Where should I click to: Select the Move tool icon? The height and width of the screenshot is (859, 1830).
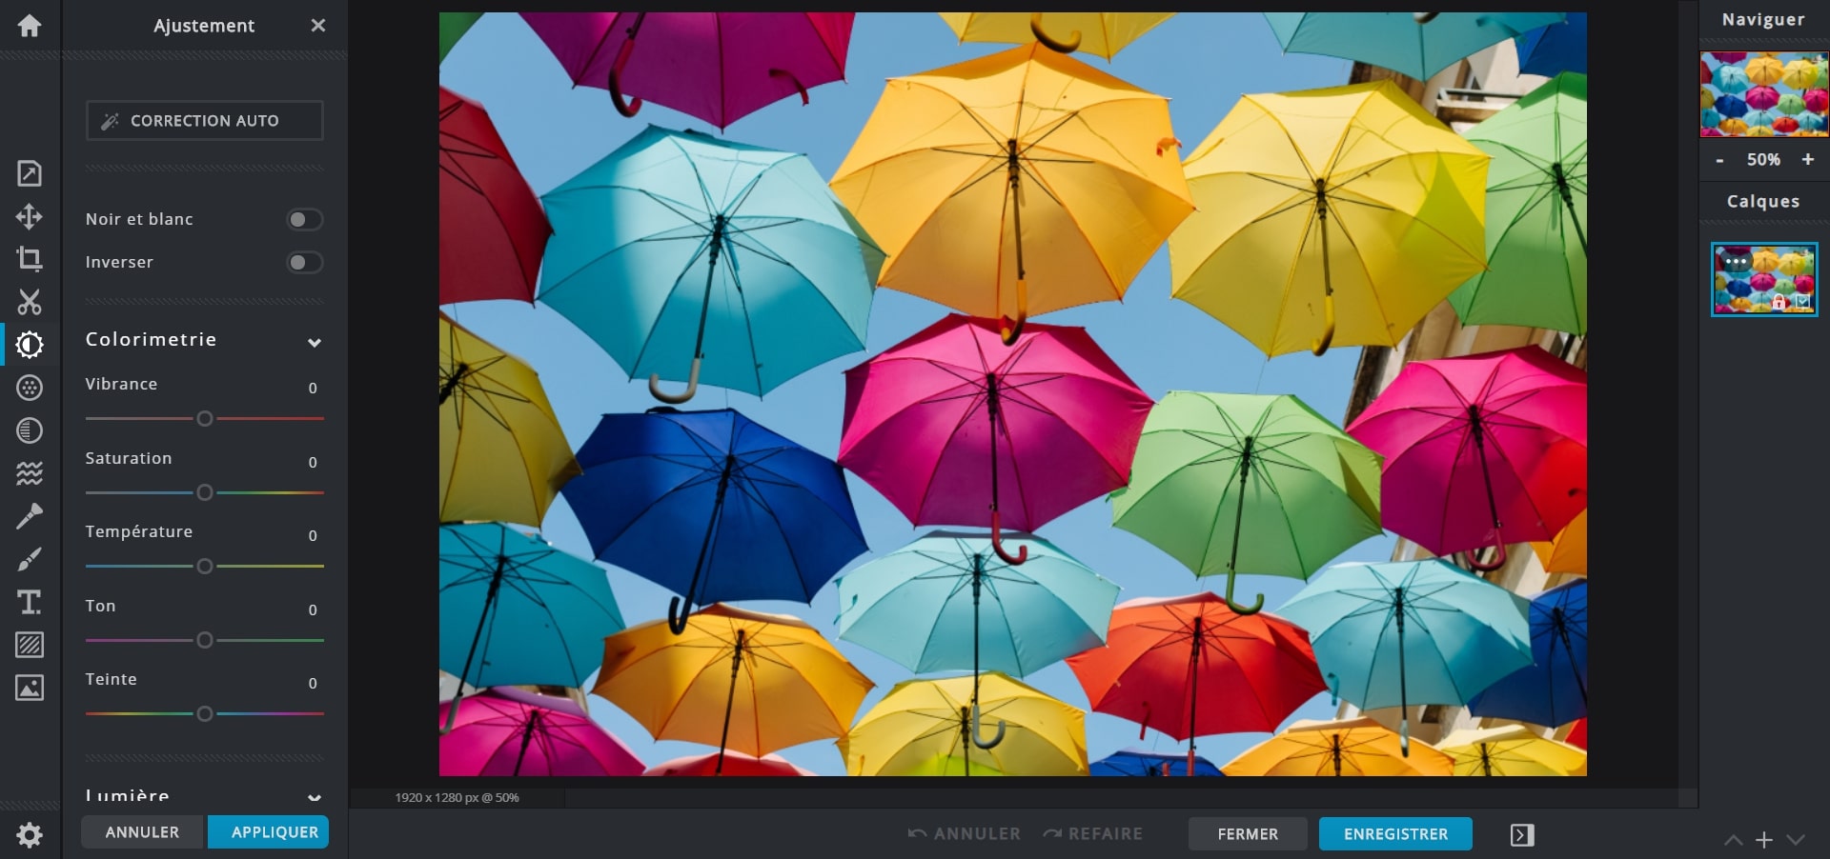tap(30, 216)
